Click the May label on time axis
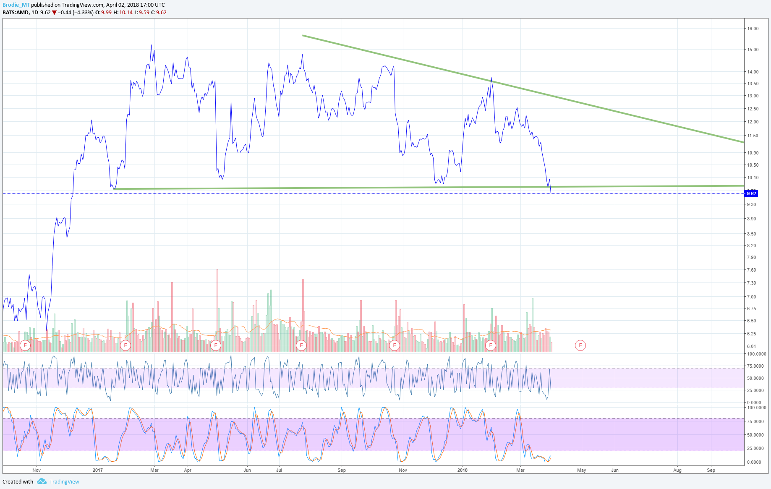Viewport: 771px width, 489px height. pyautogui.click(x=582, y=470)
